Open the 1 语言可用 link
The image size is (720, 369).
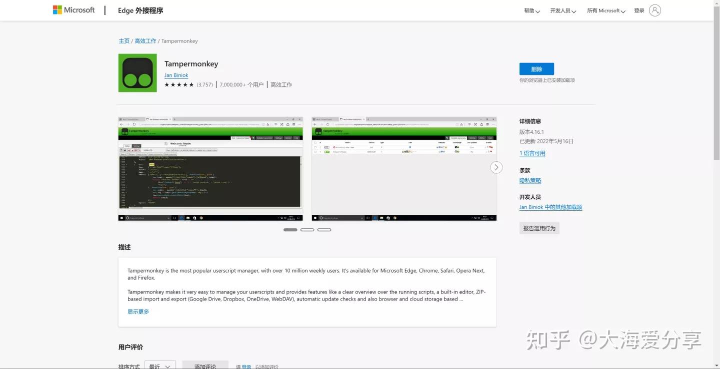coord(532,153)
